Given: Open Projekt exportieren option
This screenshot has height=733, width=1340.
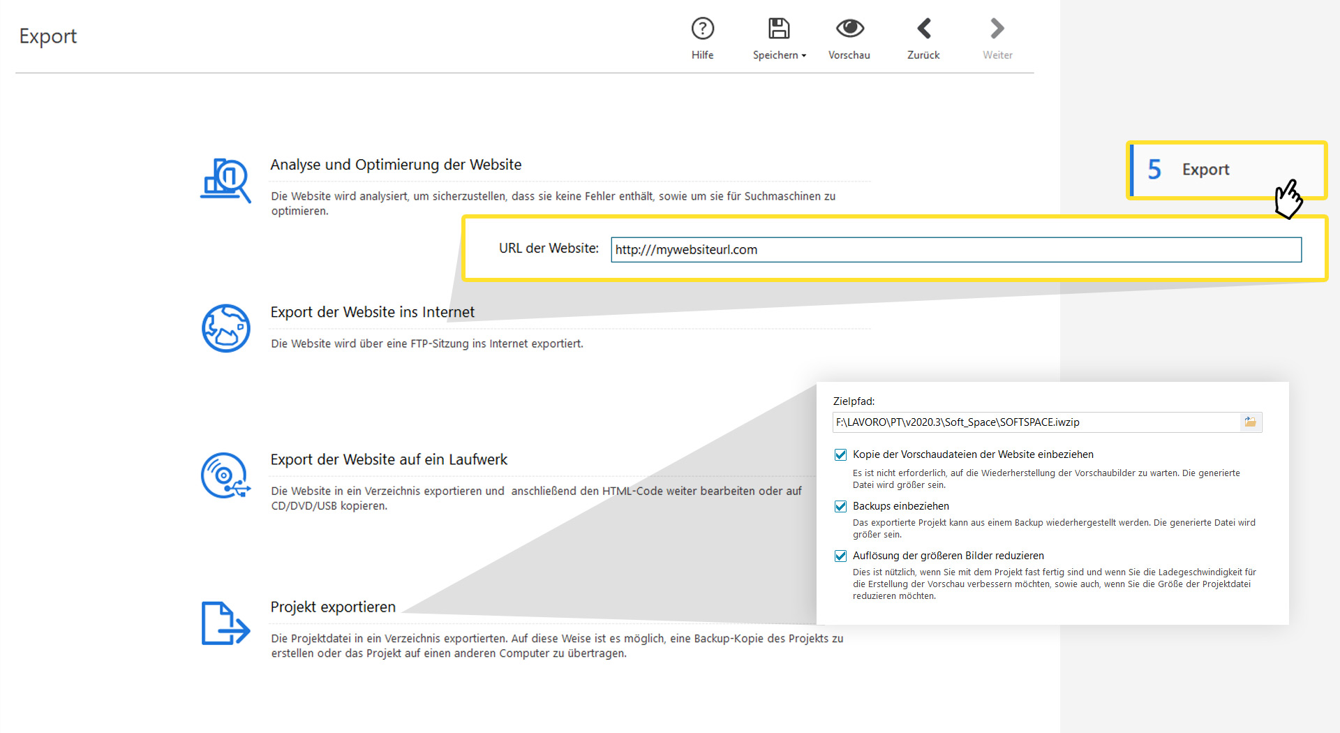Looking at the screenshot, I should tap(333, 607).
